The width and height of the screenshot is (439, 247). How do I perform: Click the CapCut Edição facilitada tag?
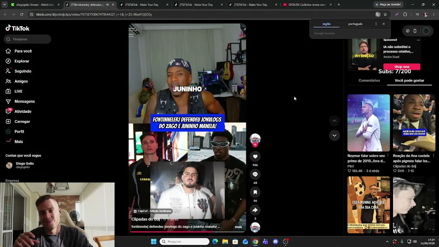click(x=152, y=211)
